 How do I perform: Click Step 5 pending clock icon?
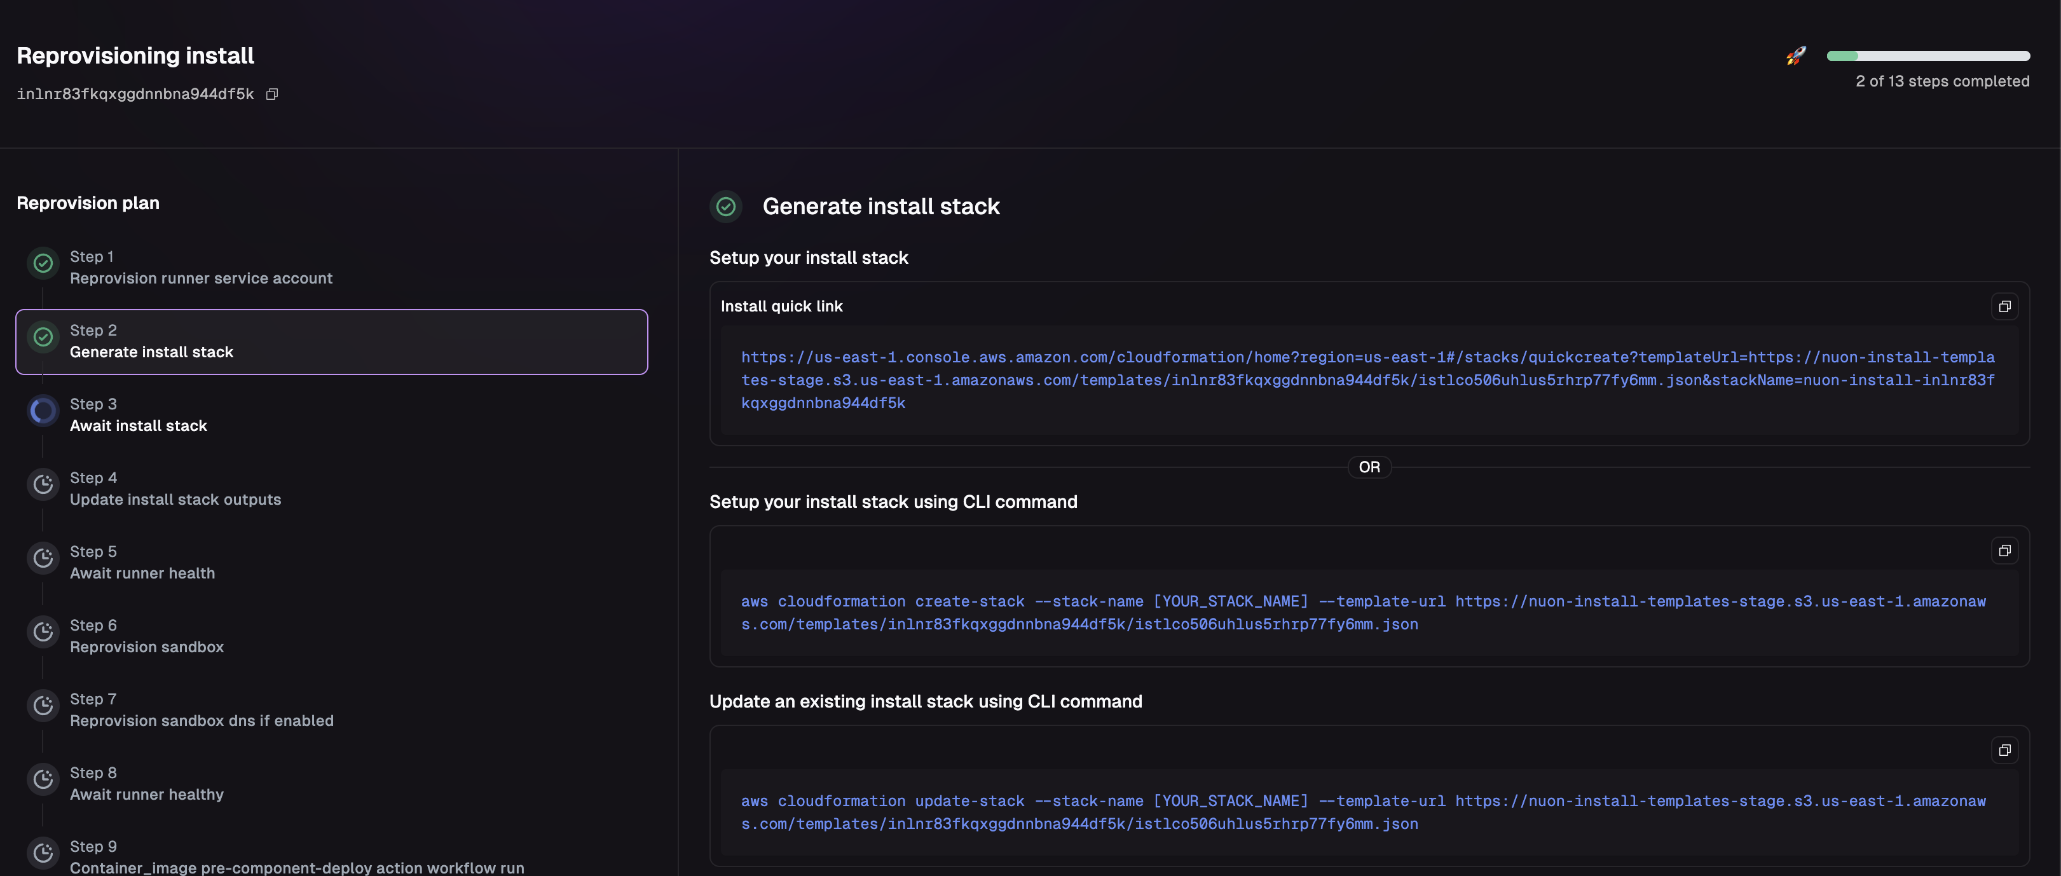click(43, 558)
